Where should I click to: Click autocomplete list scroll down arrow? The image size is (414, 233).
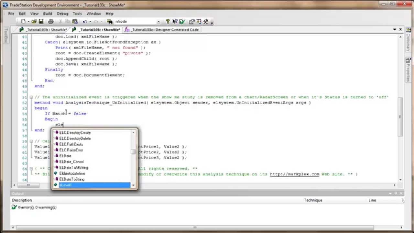point(133,185)
